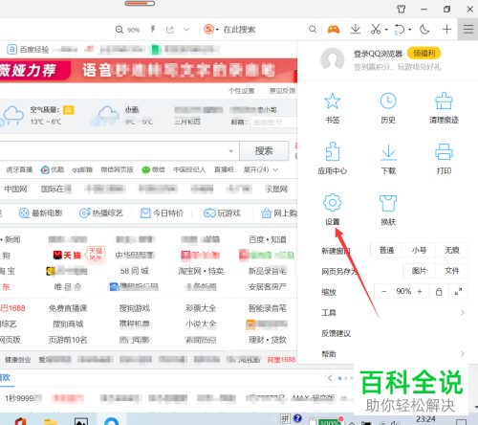This screenshot has height=425, width=478.
Task: Click the taskbar clock showing 23:24
Action: pos(425,418)
